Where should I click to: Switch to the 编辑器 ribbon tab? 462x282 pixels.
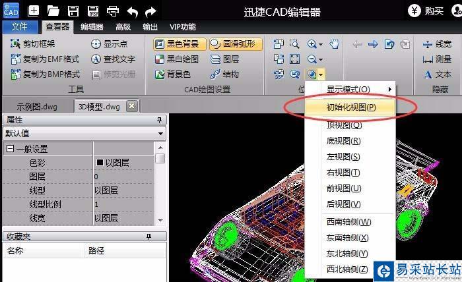click(92, 27)
